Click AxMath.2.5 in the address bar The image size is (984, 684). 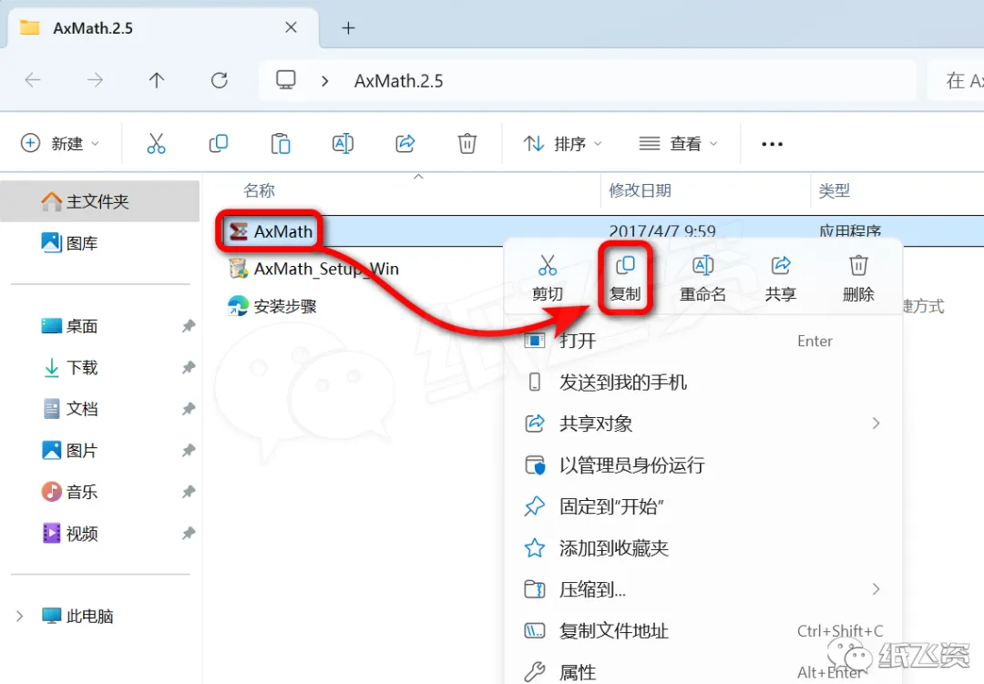point(398,81)
